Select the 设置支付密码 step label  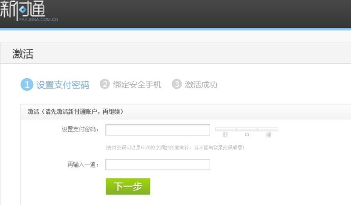(x=63, y=85)
